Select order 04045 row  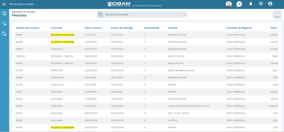click(147, 106)
